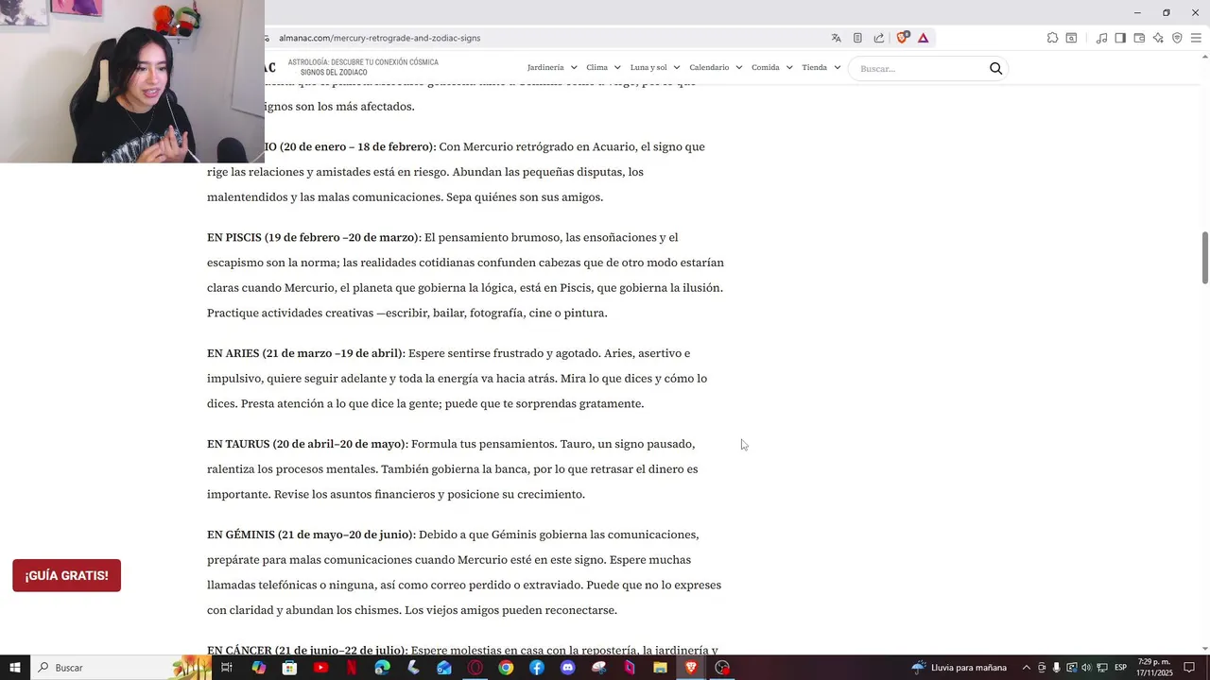Open the volume speaker tray icon
Image resolution: width=1210 pixels, height=680 pixels.
1086,668
